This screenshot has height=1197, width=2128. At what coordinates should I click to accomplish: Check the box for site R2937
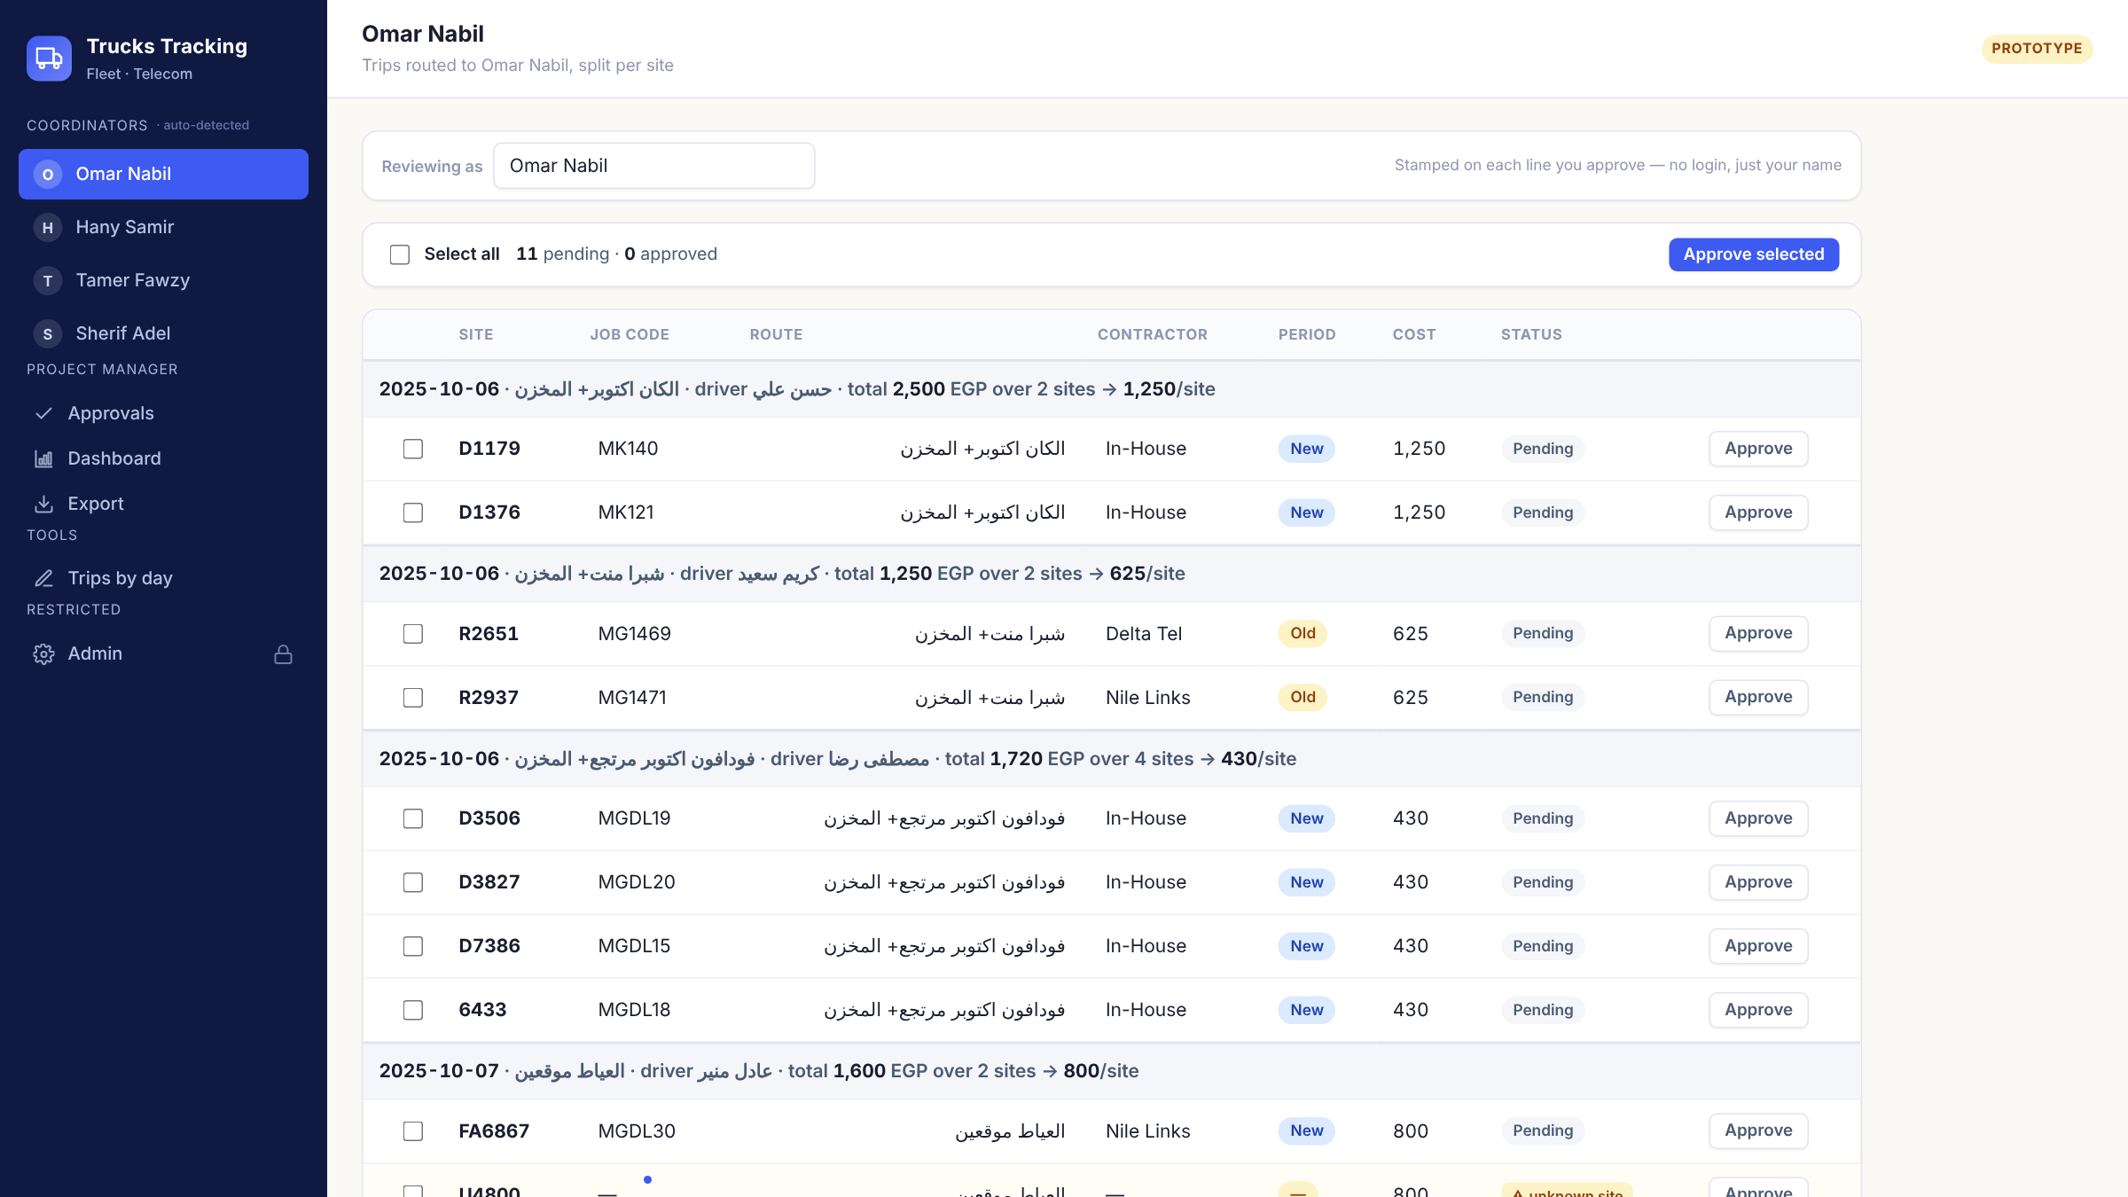pos(413,698)
